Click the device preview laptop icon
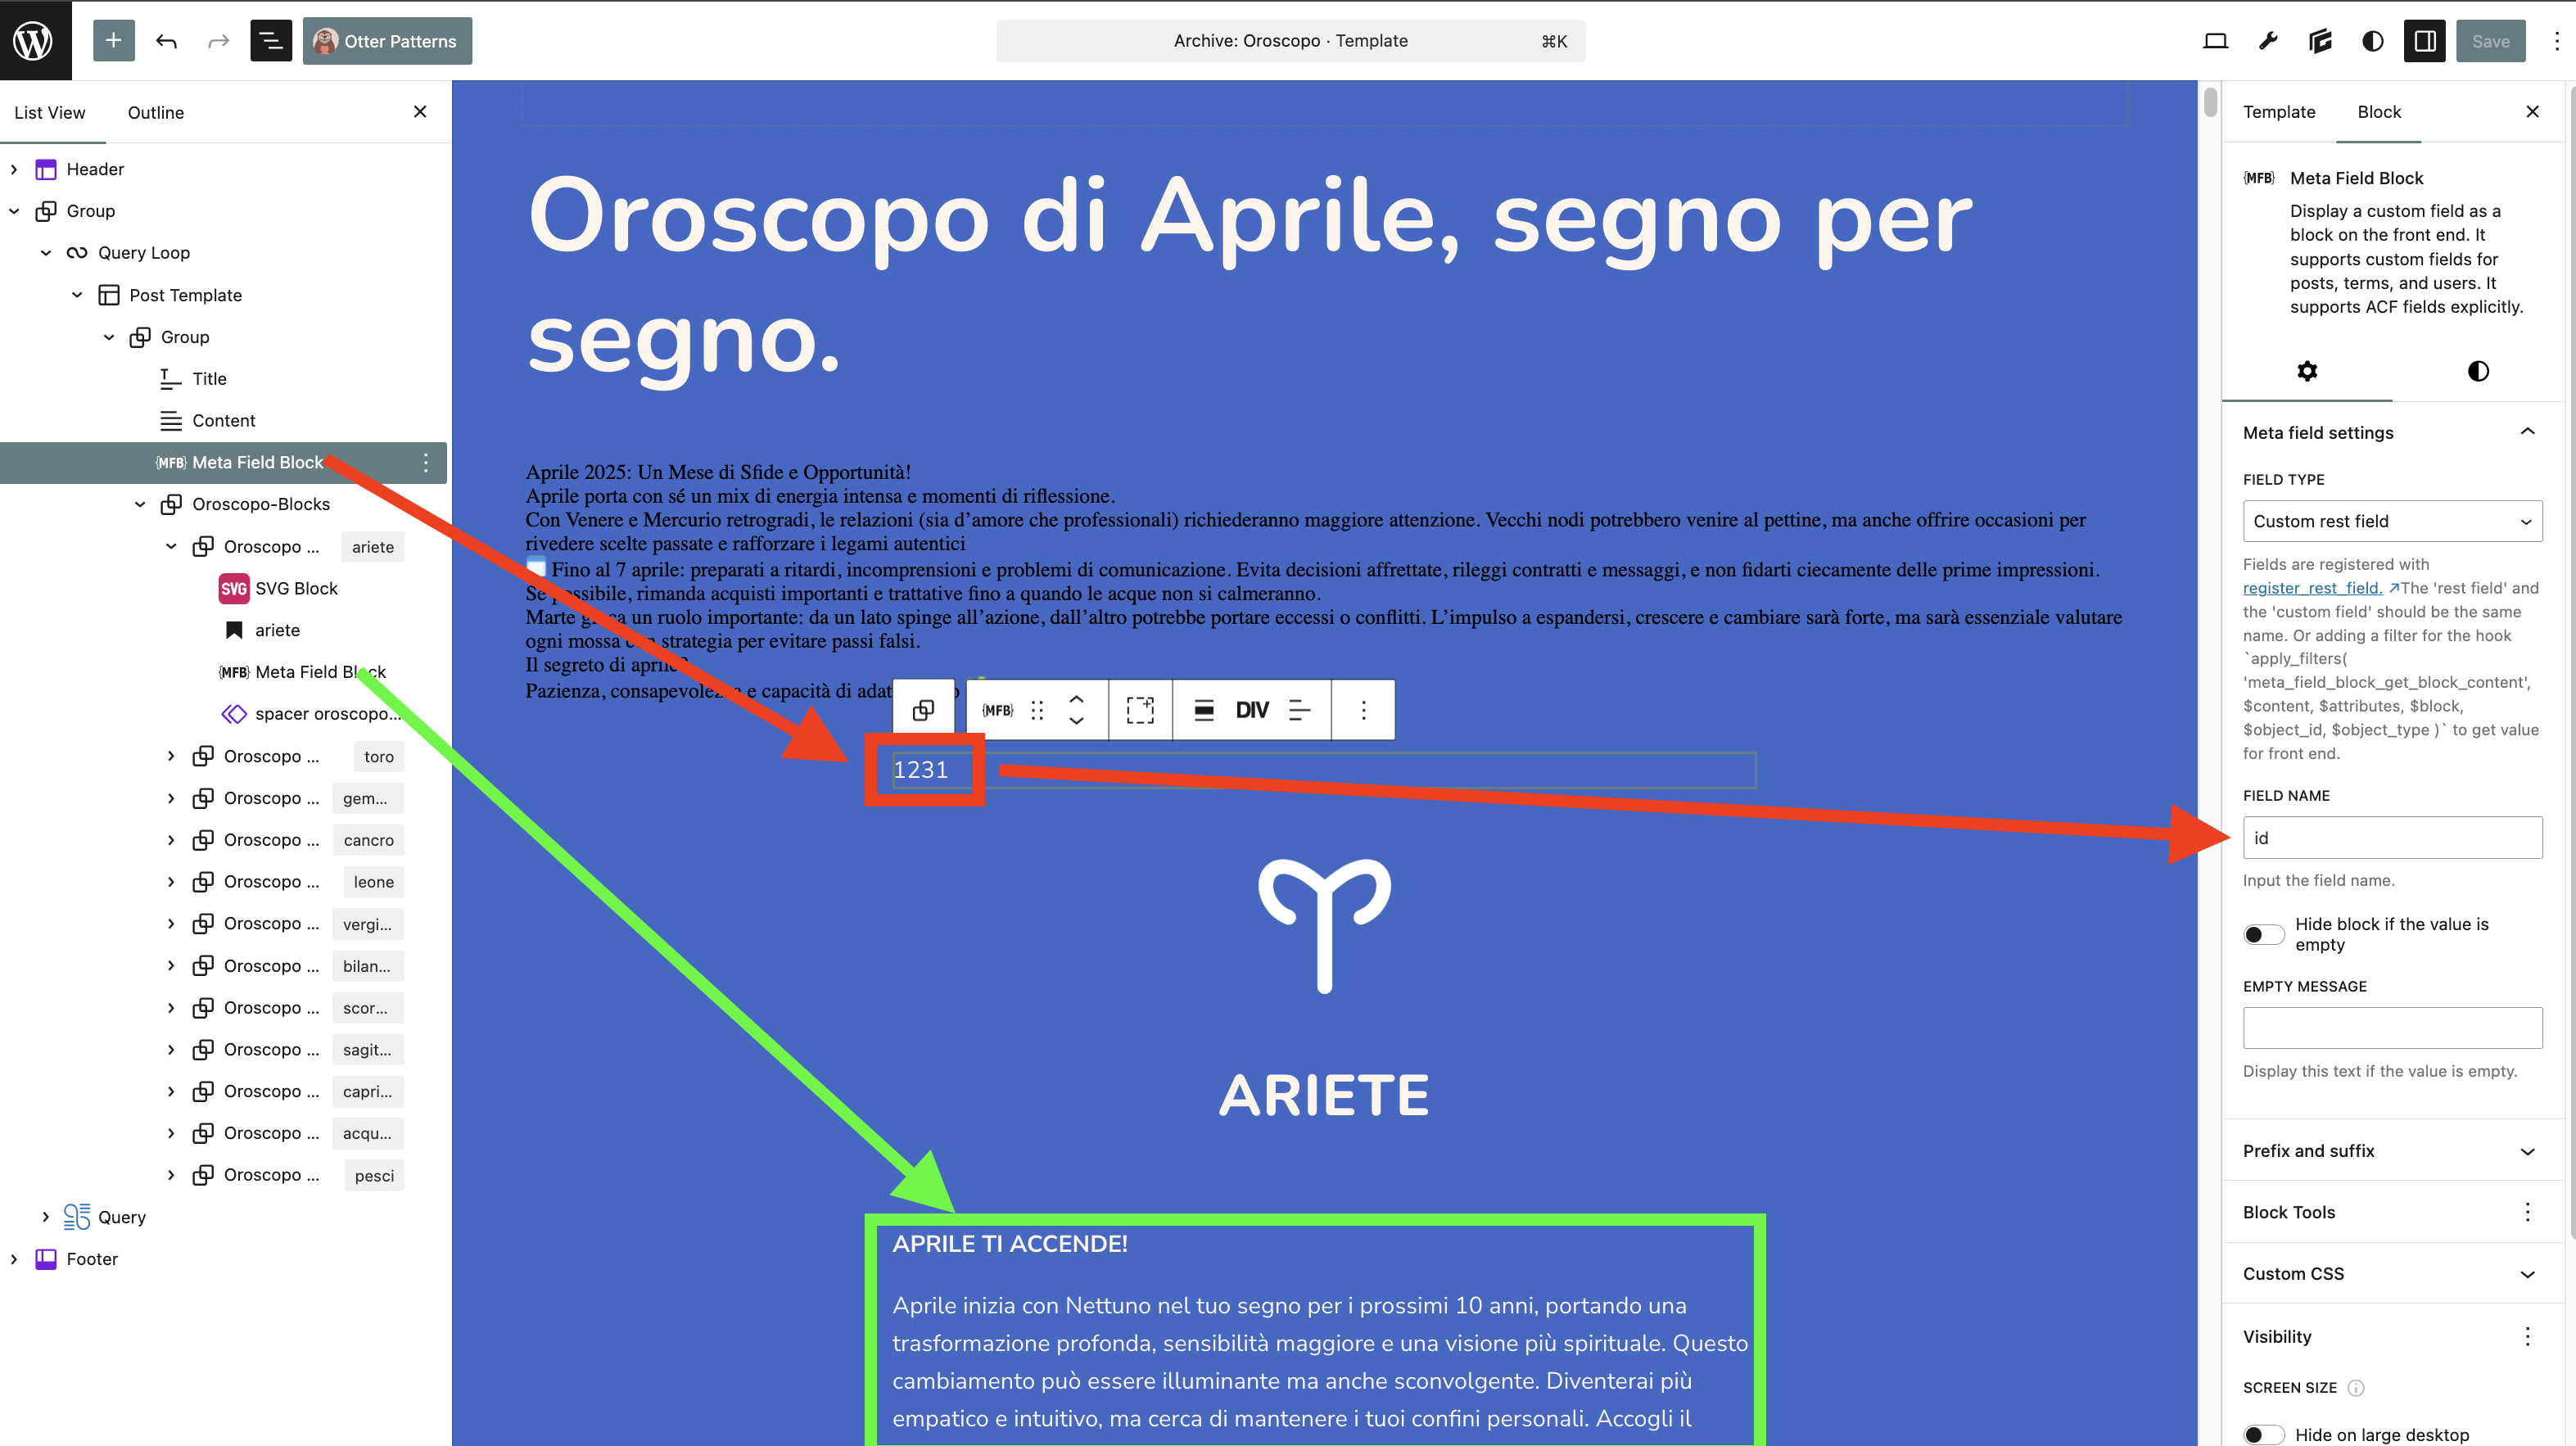Screen dimensions: 2576x1446 [x=2215, y=41]
